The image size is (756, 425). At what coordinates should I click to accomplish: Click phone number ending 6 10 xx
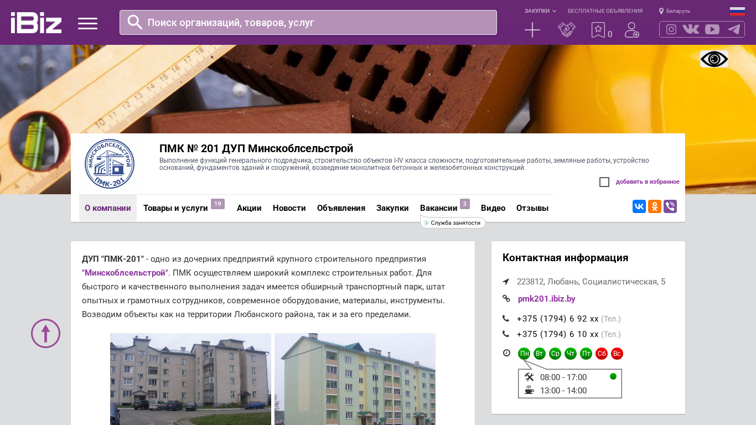(558, 334)
